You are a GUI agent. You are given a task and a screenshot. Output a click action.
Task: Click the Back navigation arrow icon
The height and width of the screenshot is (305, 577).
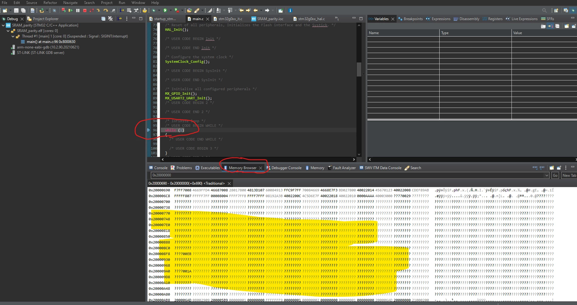pyautogui.click(x=256, y=10)
